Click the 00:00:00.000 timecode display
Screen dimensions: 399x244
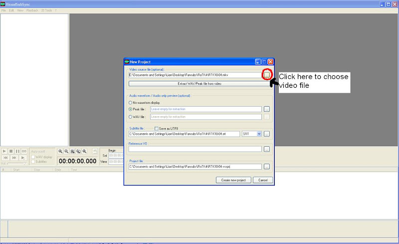(x=78, y=161)
